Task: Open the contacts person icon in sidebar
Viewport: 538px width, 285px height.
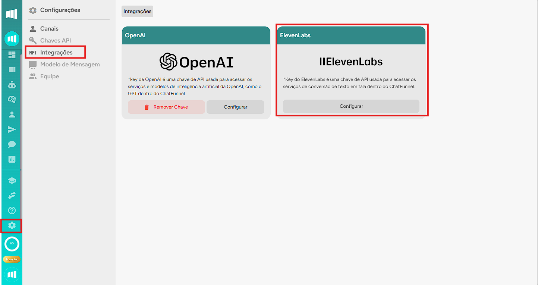Action: click(x=12, y=115)
